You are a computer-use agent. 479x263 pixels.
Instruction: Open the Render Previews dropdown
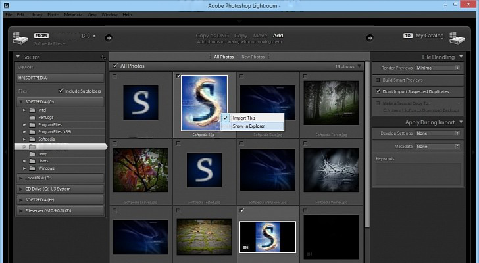(438, 68)
